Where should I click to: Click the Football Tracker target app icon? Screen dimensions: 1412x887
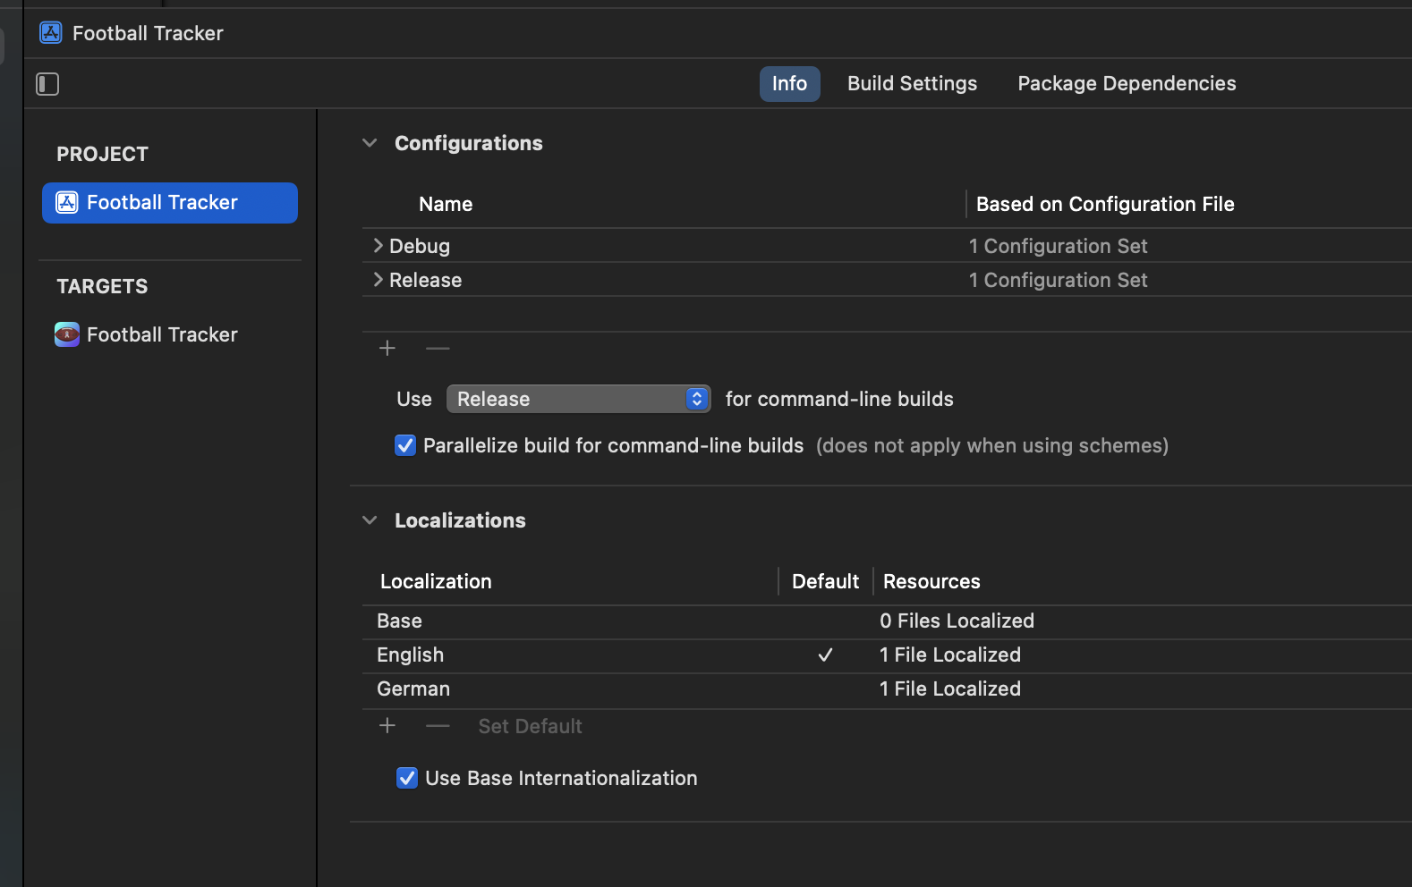pyautogui.click(x=67, y=334)
